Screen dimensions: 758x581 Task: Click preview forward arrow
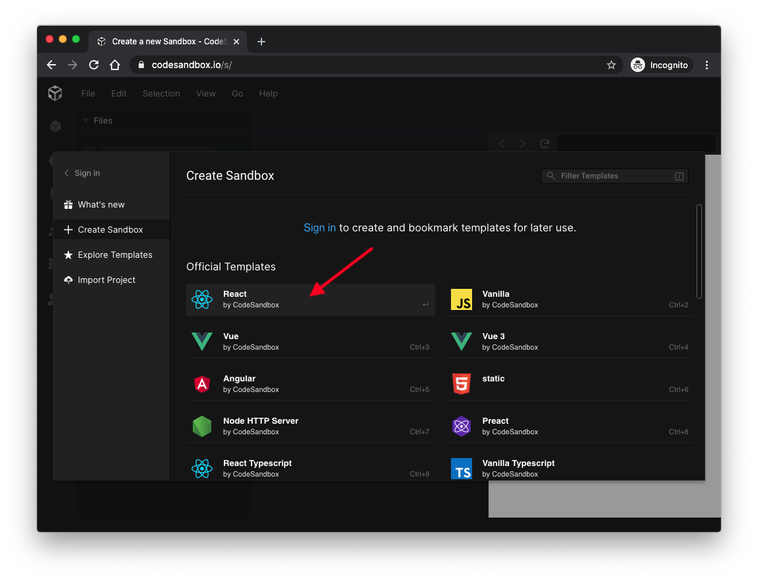(522, 143)
